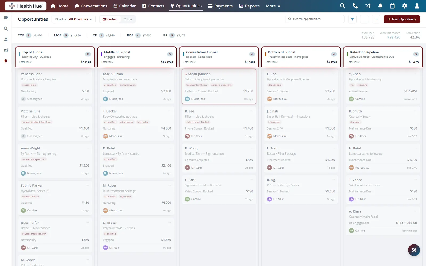Open D. Patel card options
Screen dimensions: 426x266
170,148
